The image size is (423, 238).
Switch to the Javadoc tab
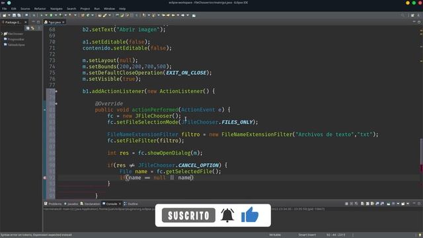tap(71, 204)
